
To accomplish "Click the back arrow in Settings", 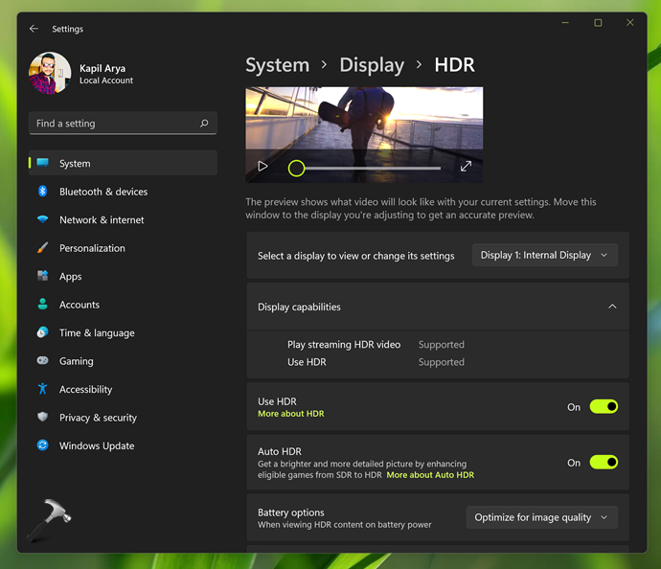I will click(x=34, y=29).
